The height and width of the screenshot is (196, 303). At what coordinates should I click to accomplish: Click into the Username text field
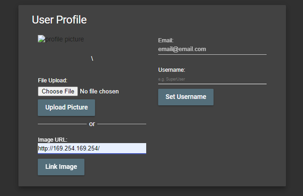tap(212, 79)
